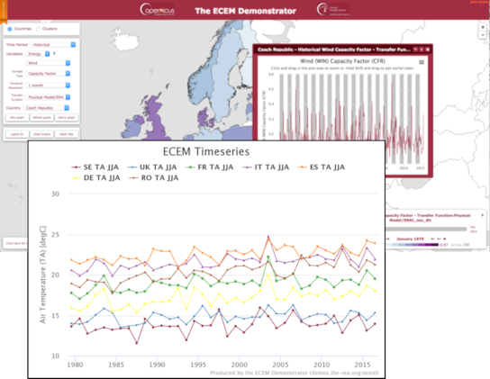Viewport: 490px width, 379px height.
Task: Click the first arrow icon right of January 1979
Action: (433, 239)
